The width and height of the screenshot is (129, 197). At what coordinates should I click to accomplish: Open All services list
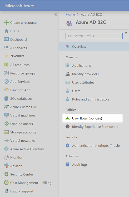pyautogui.click(x=18, y=48)
